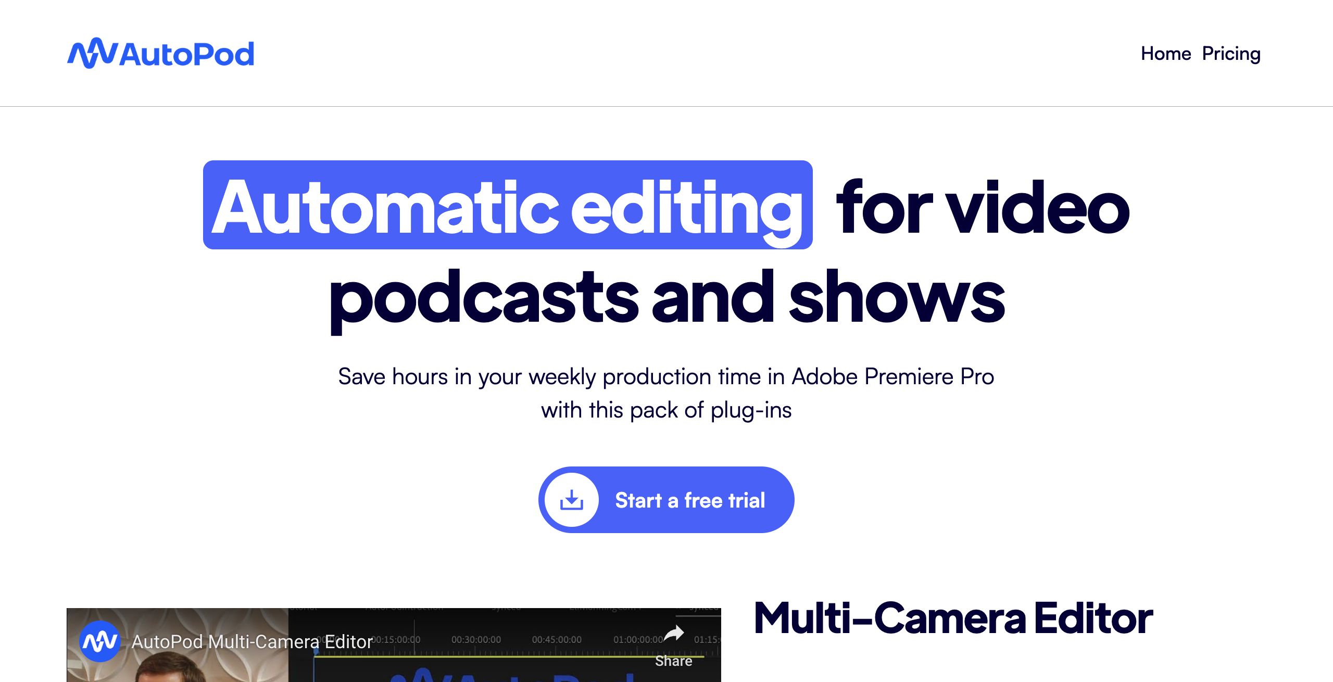The image size is (1333, 682).
Task: Open the AutoPod Multi-Camera Editor video title
Action: (x=252, y=642)
